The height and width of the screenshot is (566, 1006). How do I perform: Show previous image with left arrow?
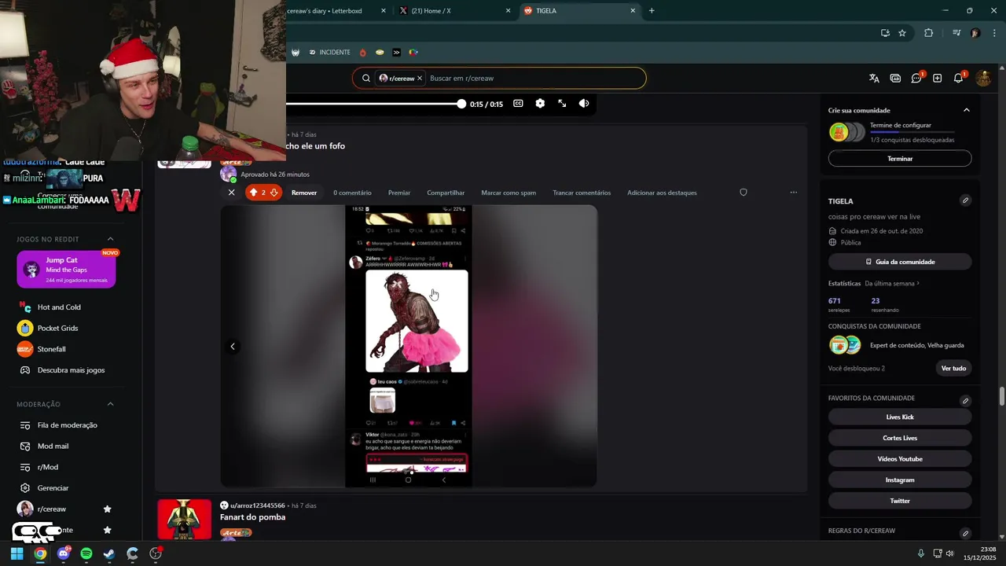coord(233,347)
